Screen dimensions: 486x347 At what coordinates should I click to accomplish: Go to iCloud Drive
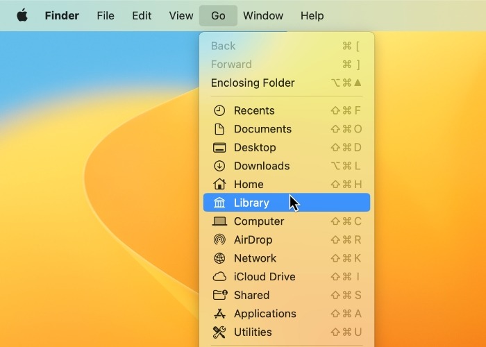287,277
